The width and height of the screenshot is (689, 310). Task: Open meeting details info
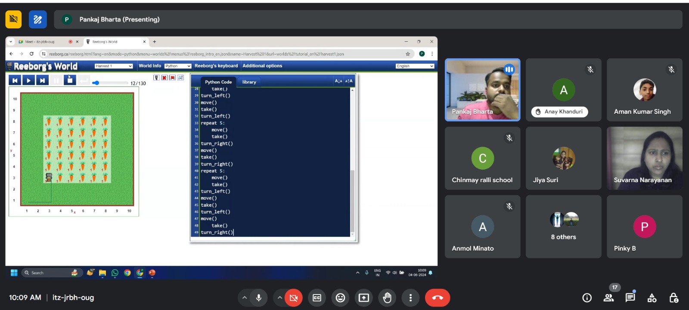(587, 298)
